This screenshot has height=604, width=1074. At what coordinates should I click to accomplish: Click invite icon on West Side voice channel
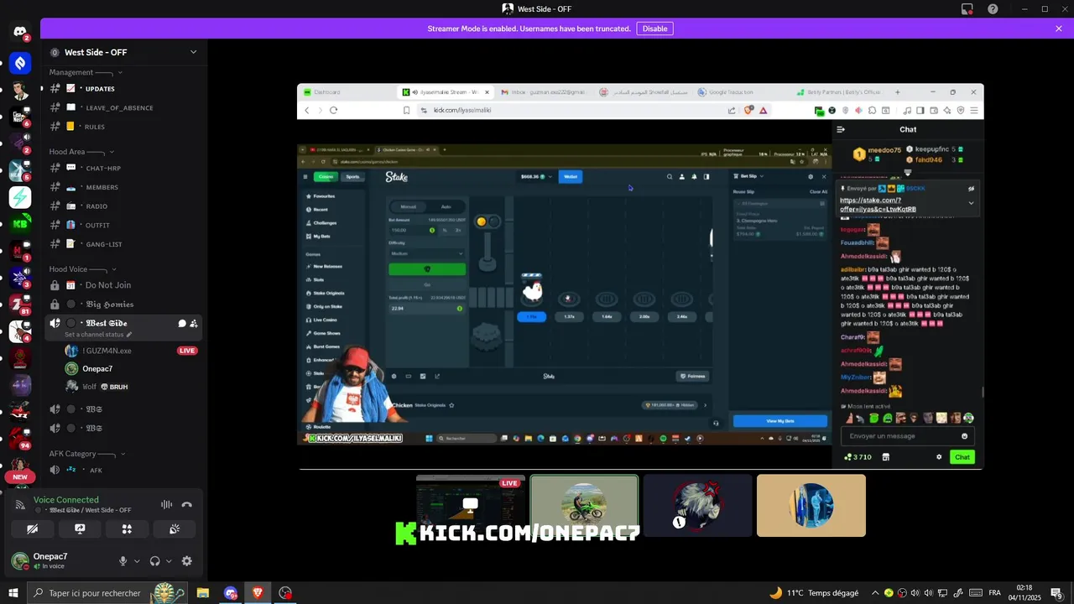tap(194, 323)
